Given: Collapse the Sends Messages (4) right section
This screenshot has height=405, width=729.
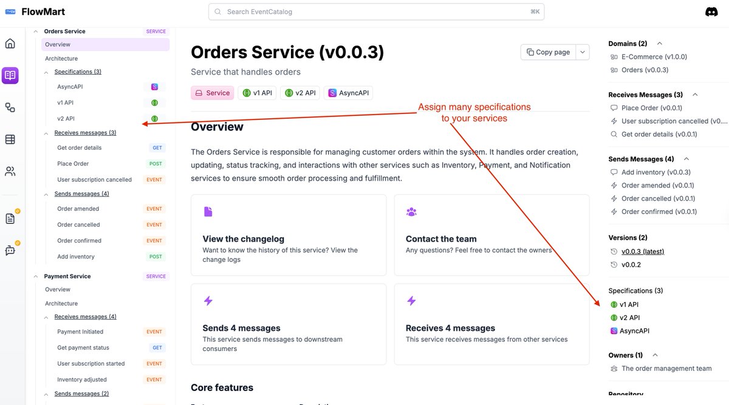Looking at the screenshot, I should tap(686, 159).
